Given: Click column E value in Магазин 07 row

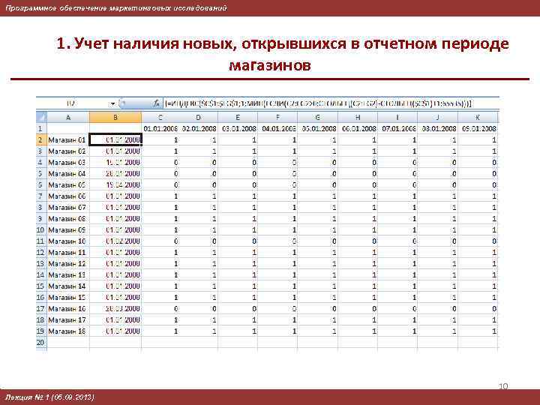Looking at the screenshot, I should tap(238, 208).
